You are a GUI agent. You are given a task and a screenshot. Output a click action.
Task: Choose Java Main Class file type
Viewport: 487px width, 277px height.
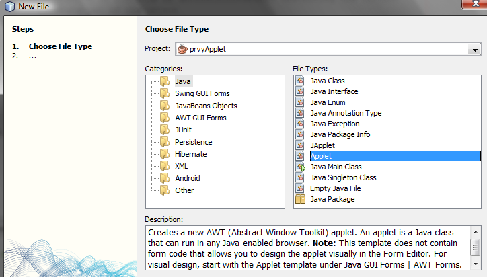336,167
